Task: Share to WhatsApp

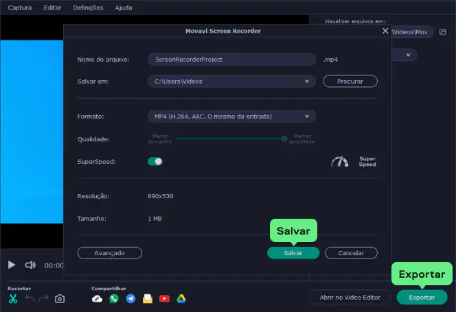Action: tap(114, 299)
